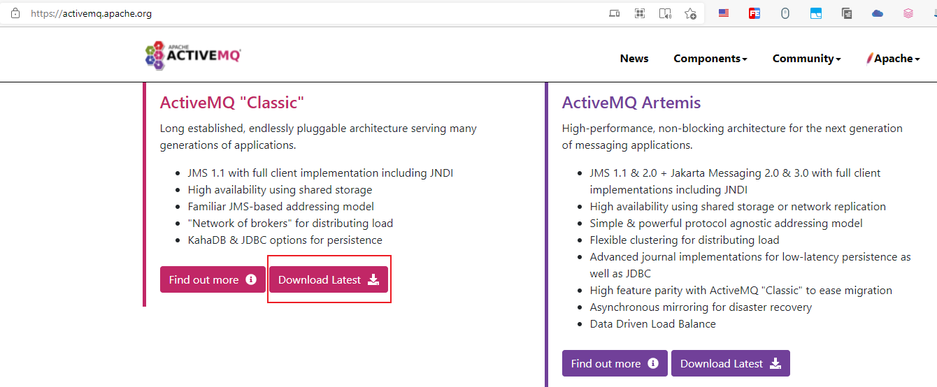
Task: Click the ActiveMQ "Classic" heading
Action: tap(232, 103)
